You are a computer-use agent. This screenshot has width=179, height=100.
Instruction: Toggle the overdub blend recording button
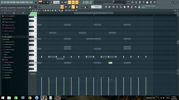click(x=73, y=2)
